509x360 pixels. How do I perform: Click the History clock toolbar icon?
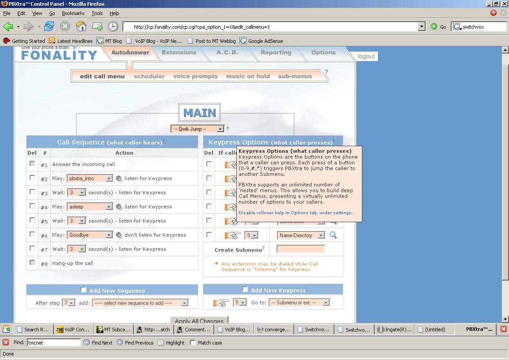(113, 27)
